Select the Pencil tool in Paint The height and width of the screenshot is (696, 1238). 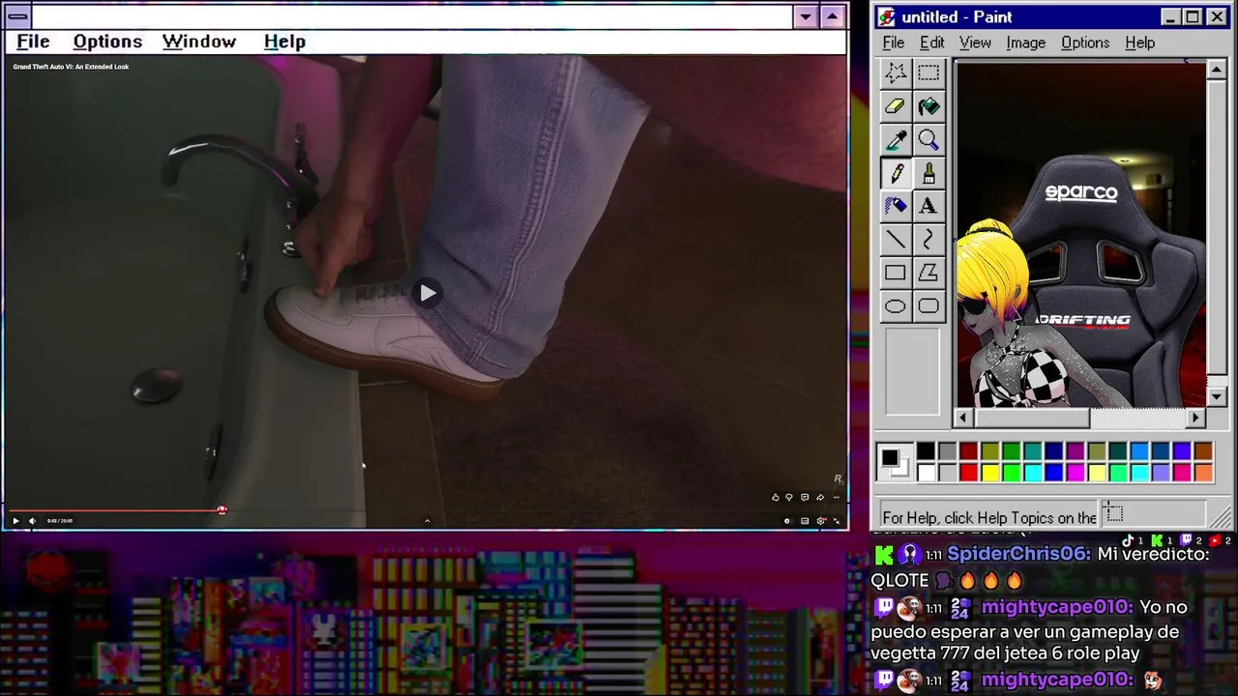[896, 174]
